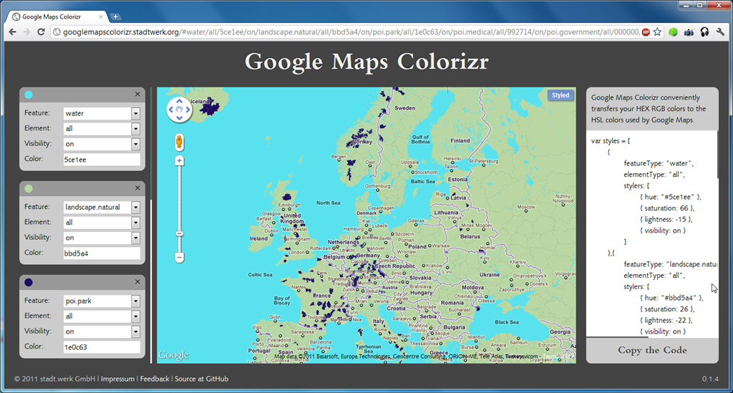733x393 pixels.
Task: Click the code line saturation: 26
Action: 667,309
